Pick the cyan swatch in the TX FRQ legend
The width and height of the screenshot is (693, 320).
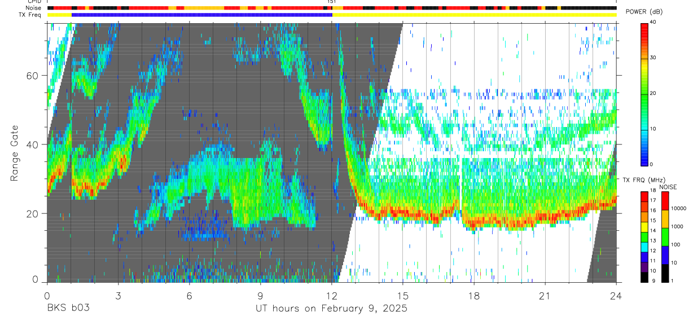click(x=644, y=247)
